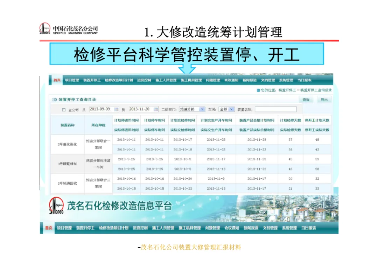Open the 车间 dropdown showing 全部

tap(226, 109)
